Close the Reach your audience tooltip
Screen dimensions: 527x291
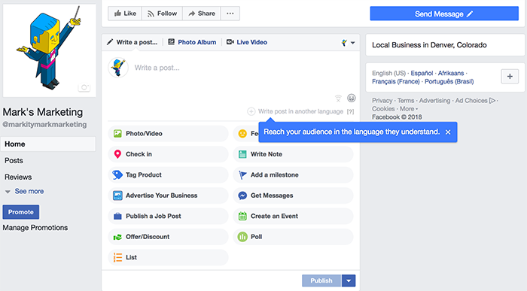click(448, 132)
